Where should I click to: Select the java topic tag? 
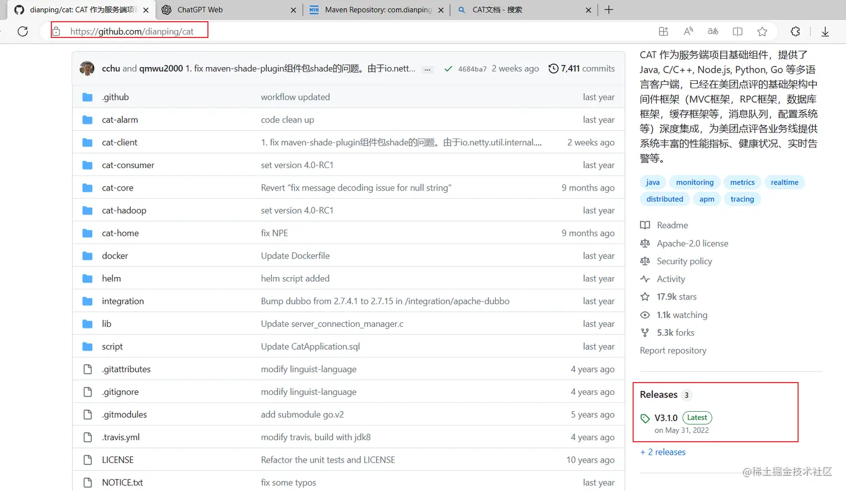point(652,182)
